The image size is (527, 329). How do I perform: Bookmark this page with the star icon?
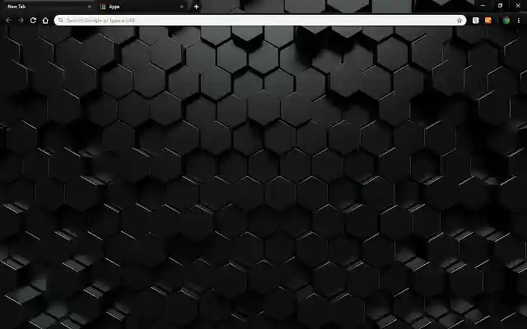(x=459, y=21)
